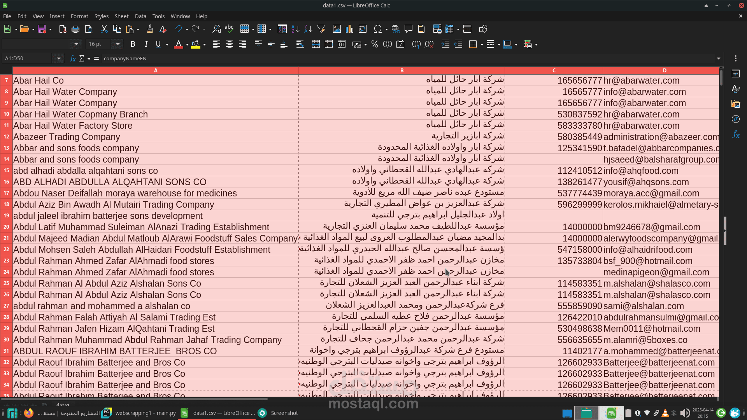Switch to webscrapping1 main.py taskbar window
This screenshot has height=420, width=747.
139,413
